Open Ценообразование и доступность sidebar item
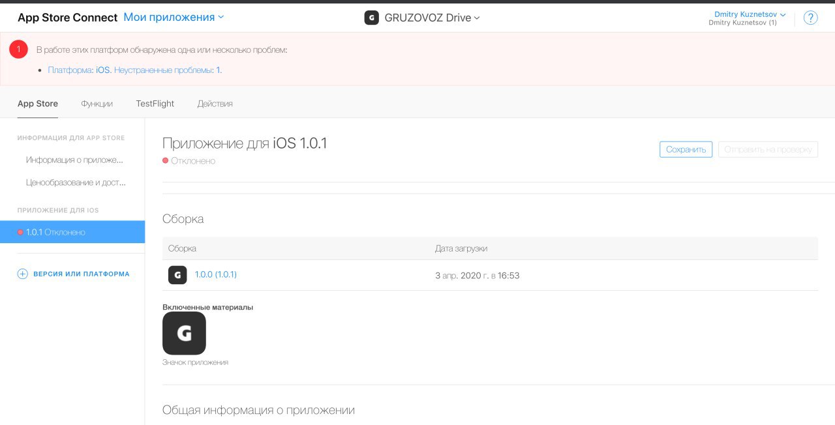835x425 pixels. [x=76, y=183]
